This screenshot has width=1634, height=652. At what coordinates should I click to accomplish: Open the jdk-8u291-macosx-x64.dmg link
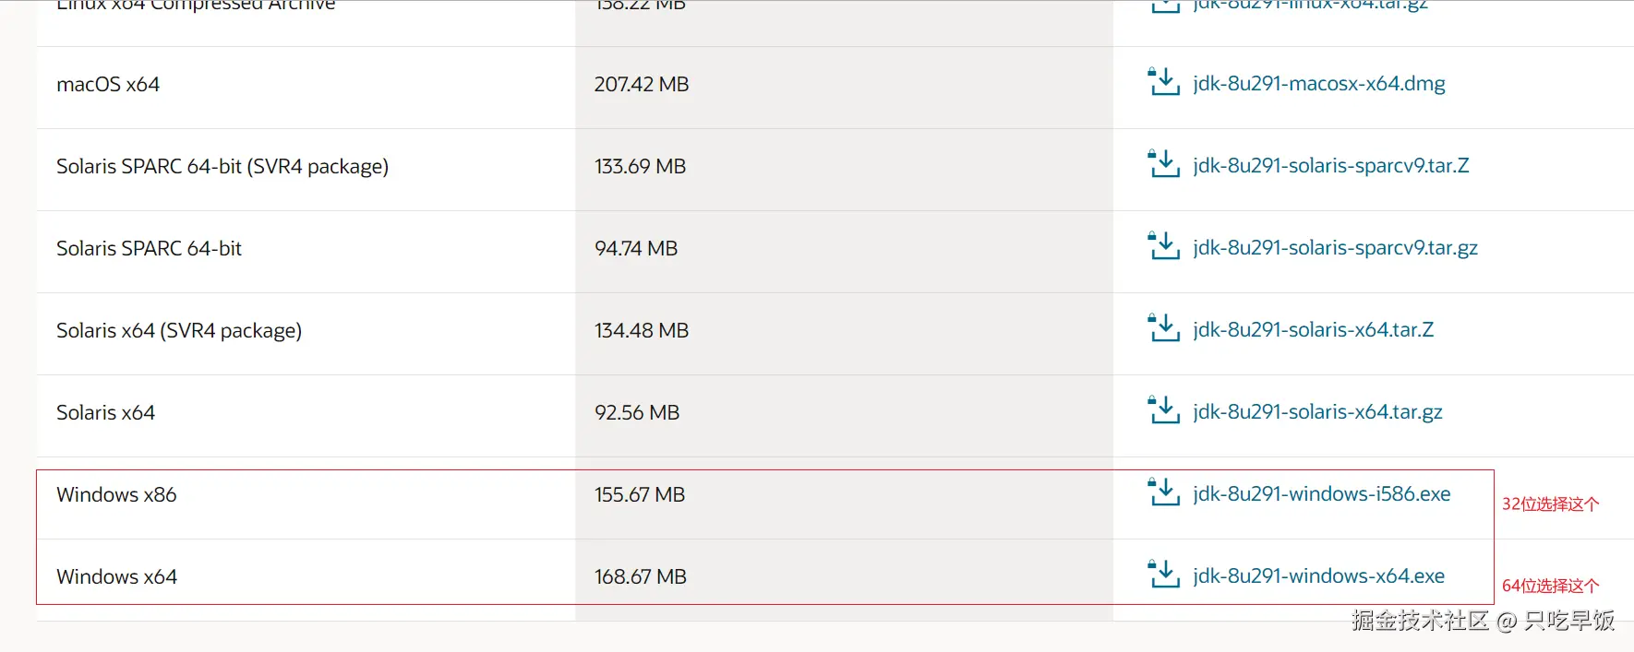tap(1318, 84)
